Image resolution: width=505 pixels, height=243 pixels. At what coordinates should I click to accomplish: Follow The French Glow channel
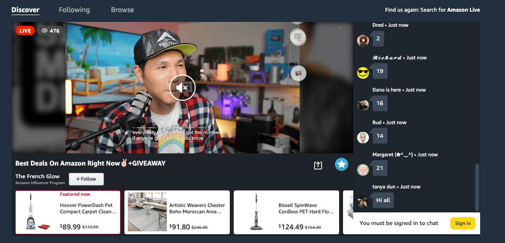86,179
